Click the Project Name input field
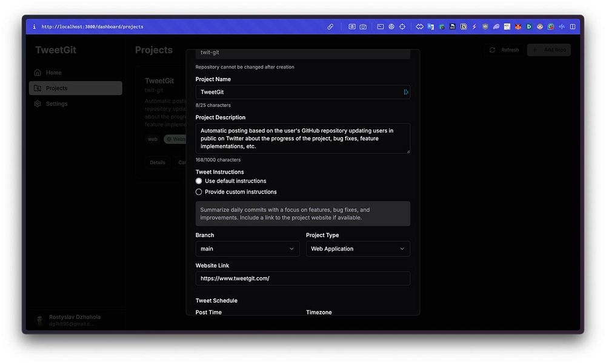606x363 pixels. tap(302, 92)
